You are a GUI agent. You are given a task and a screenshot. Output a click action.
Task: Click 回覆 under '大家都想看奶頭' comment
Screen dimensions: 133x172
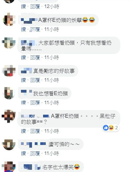click(35, 58)
